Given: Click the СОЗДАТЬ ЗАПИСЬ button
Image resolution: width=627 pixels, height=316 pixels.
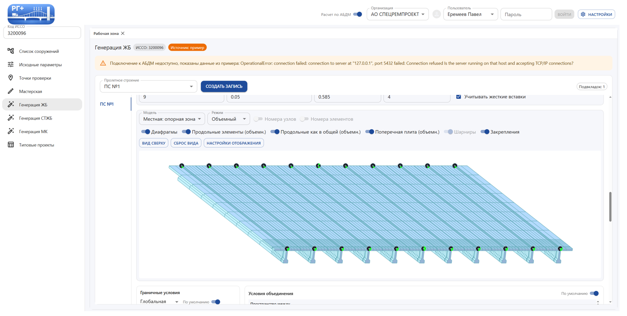Looking at the screenshot, I should (x=224, y=86).
